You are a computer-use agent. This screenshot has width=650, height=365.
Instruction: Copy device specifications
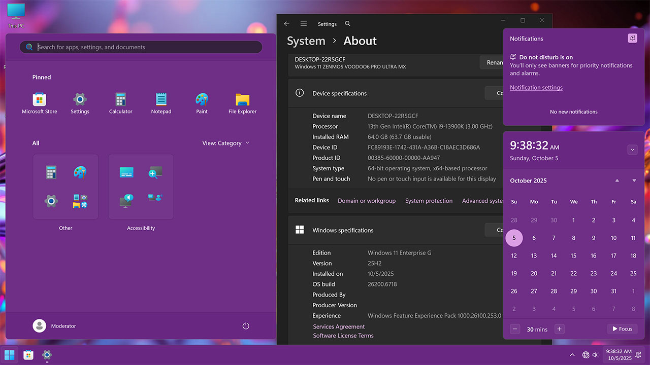pyautogui.click(x=494, y=93)
